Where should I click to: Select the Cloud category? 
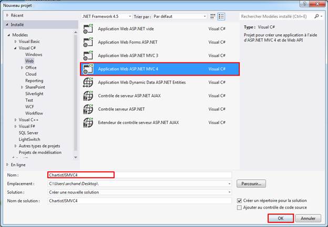(30, 74)
